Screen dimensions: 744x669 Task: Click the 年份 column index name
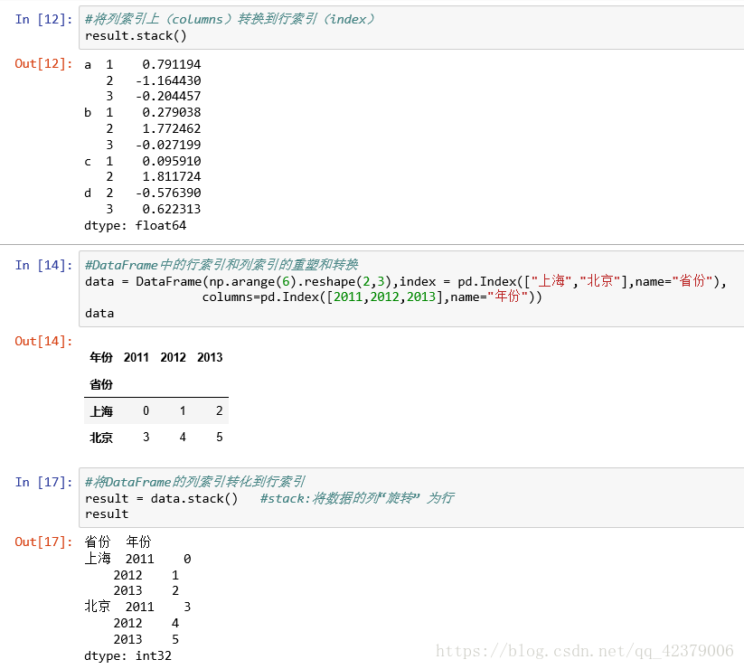pos(101,357)
